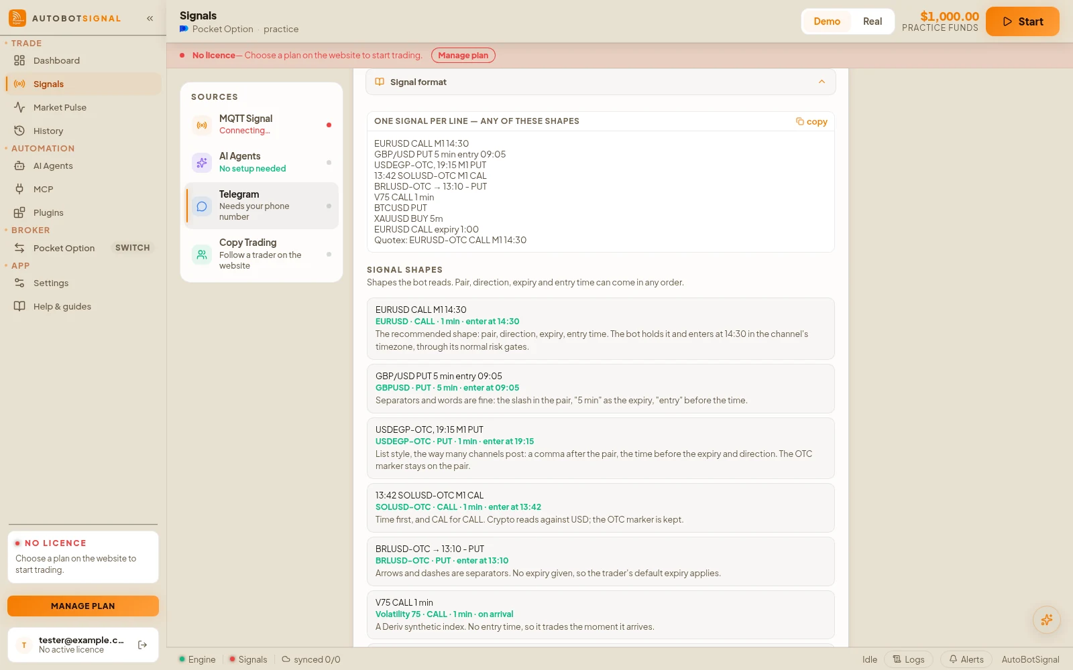Image resolution: width=1073 pixels, height=670 pixels.
Task: Click the 'V75 CALL 1 min' signal shape card
Action: 601,614
